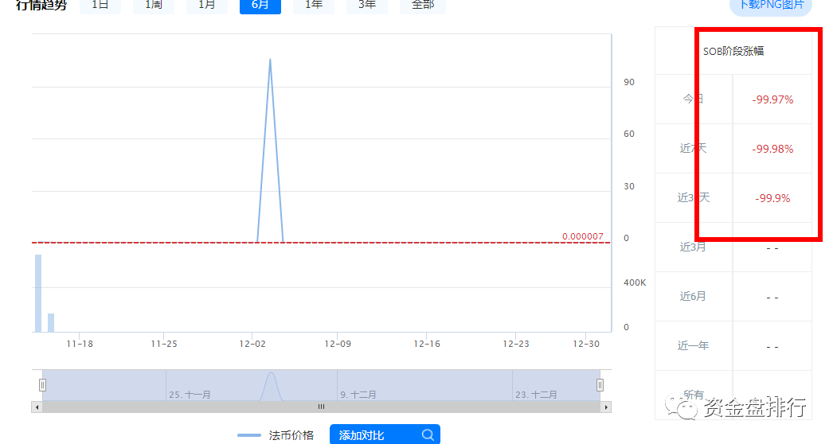Click the 9. 十二月 navigator label

coord(358,395)
